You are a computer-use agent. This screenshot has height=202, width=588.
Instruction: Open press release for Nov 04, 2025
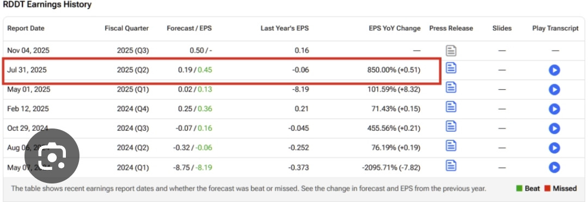tap(451, 51)
